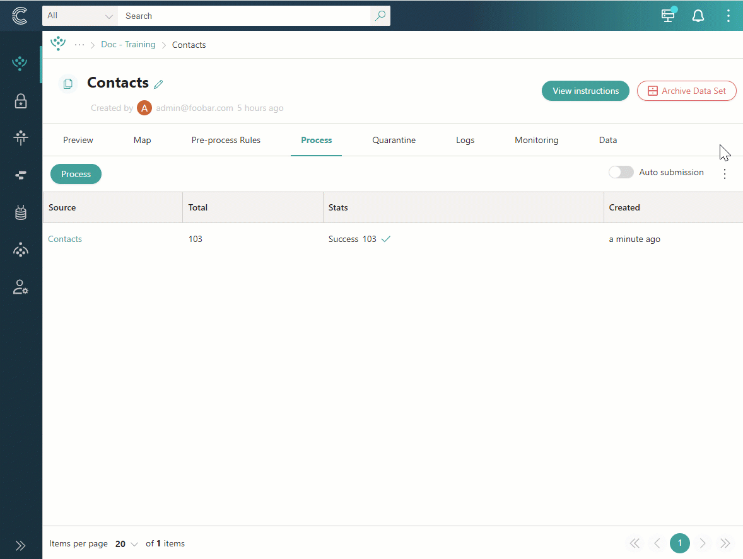Viewport: 743px width, 559px height.
Task: Open the breadcrumb ellipsis menu
Action: (x=79, y=44)
